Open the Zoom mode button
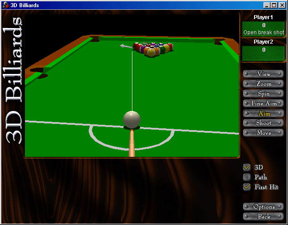The height and width of the screenshot is (225, 288). pos(263,84)
